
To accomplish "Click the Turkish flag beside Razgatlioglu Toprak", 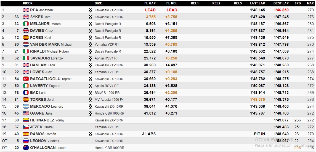I will pos(26,79).
